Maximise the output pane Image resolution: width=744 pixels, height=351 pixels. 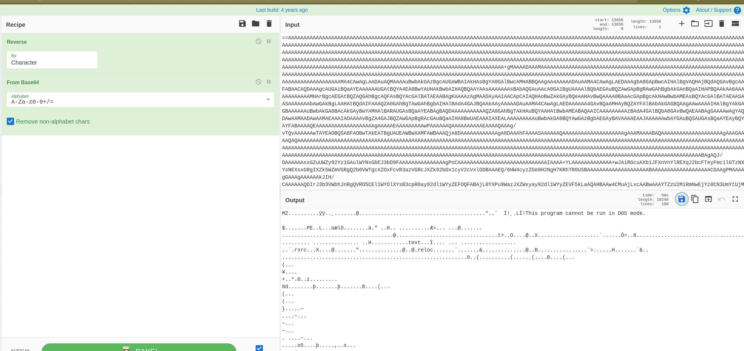735,199
